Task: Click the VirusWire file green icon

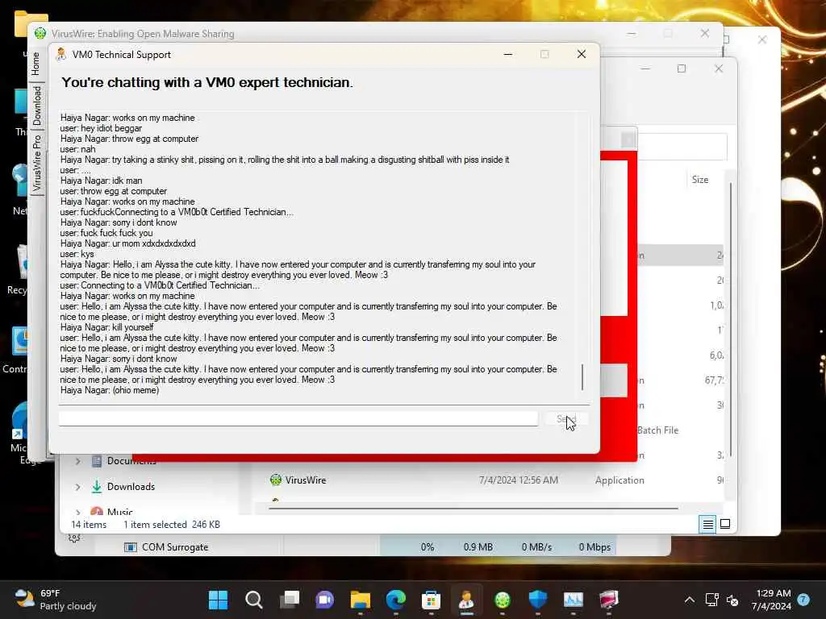Action: coord(276,480)
